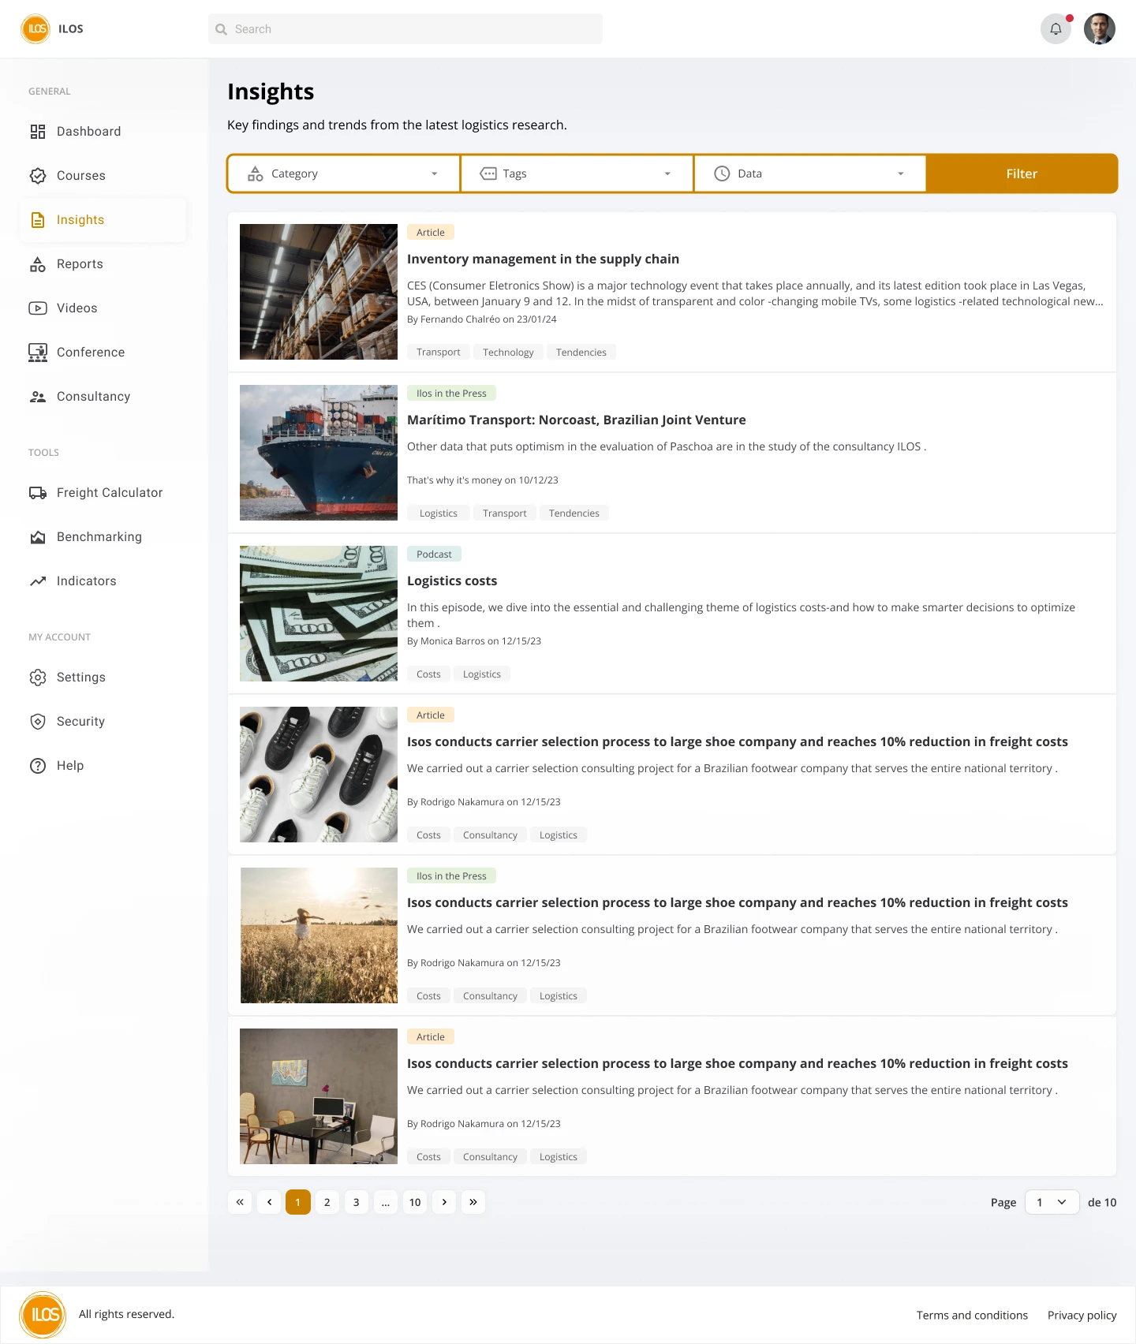Viewport: 1136px width, 1344px height.
Task: Open the warehouse shelves thumbnail
Action: click(319, 292)
